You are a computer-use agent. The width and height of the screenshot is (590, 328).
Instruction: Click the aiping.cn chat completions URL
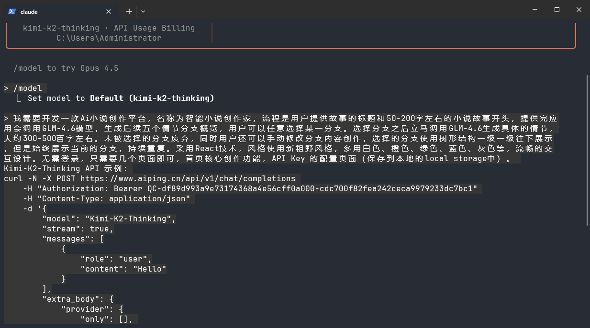coord(188,178)
